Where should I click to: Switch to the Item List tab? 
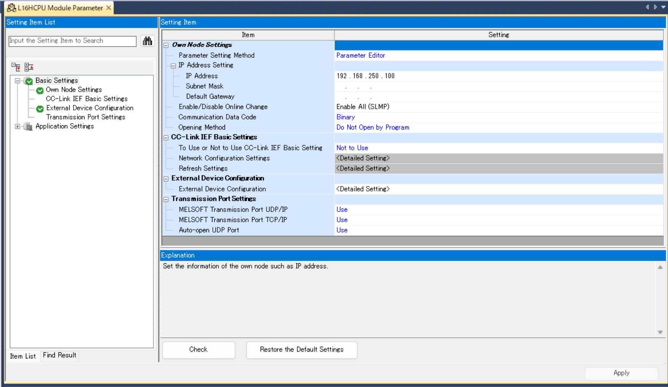point(23,356)
